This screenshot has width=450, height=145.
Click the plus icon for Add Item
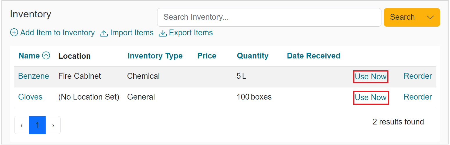tap(14, 33)
